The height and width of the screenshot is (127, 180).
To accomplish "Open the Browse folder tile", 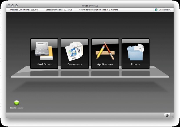I will pos(136,54).
